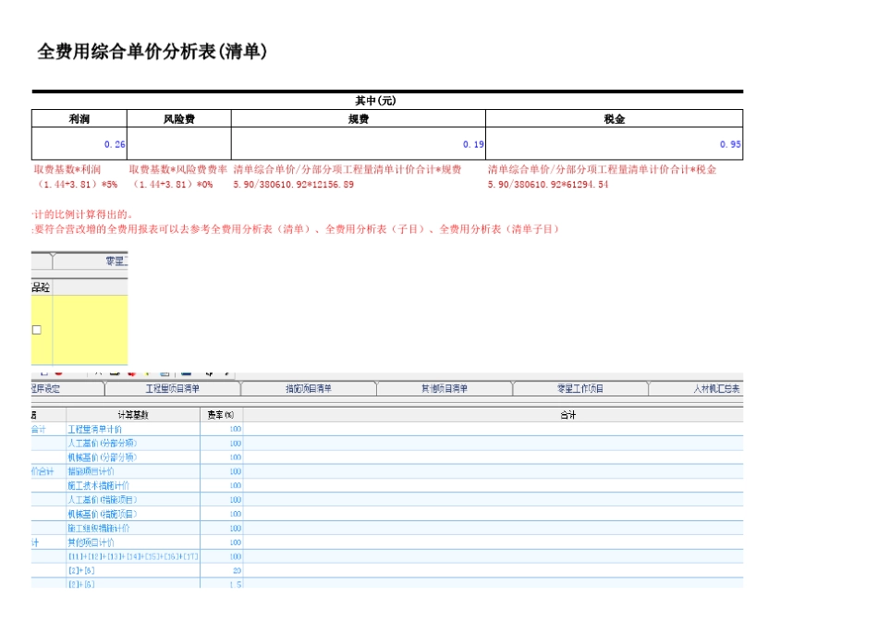
Task: Switch to the 措施项目清单 tab
Action: [x=309, y=388]
